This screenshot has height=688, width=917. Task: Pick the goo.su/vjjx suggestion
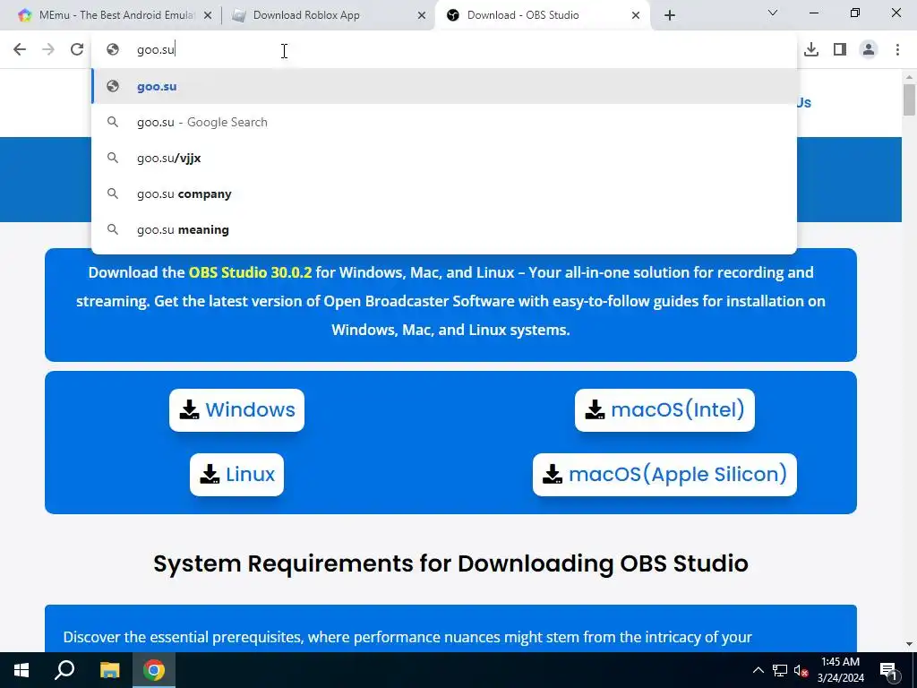point(444,158)
